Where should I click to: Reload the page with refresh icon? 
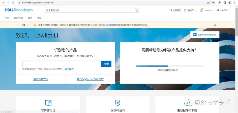click(x=13, y=3)
